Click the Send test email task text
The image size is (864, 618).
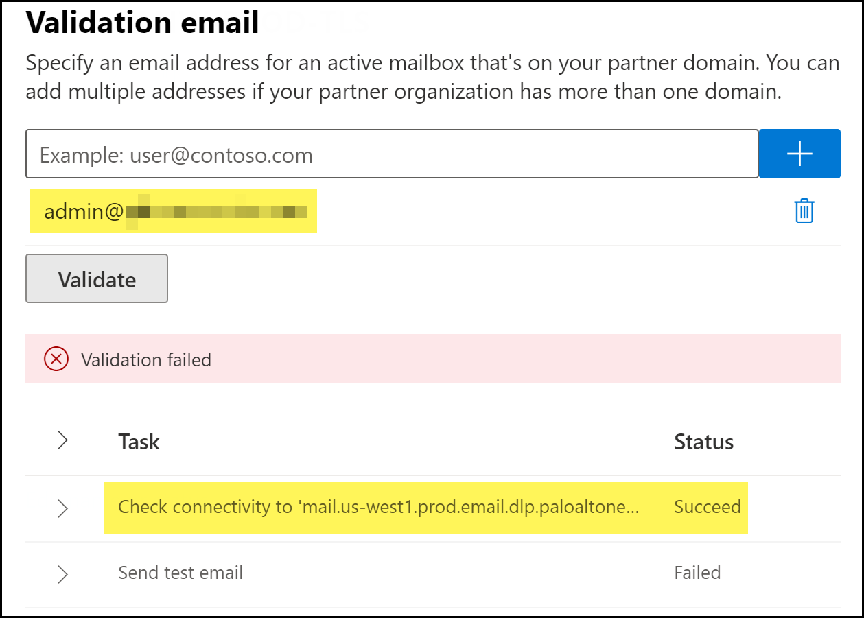(x=180, y=573)
